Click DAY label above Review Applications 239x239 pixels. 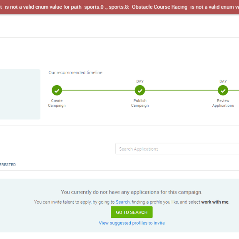(x=223, y=81)
